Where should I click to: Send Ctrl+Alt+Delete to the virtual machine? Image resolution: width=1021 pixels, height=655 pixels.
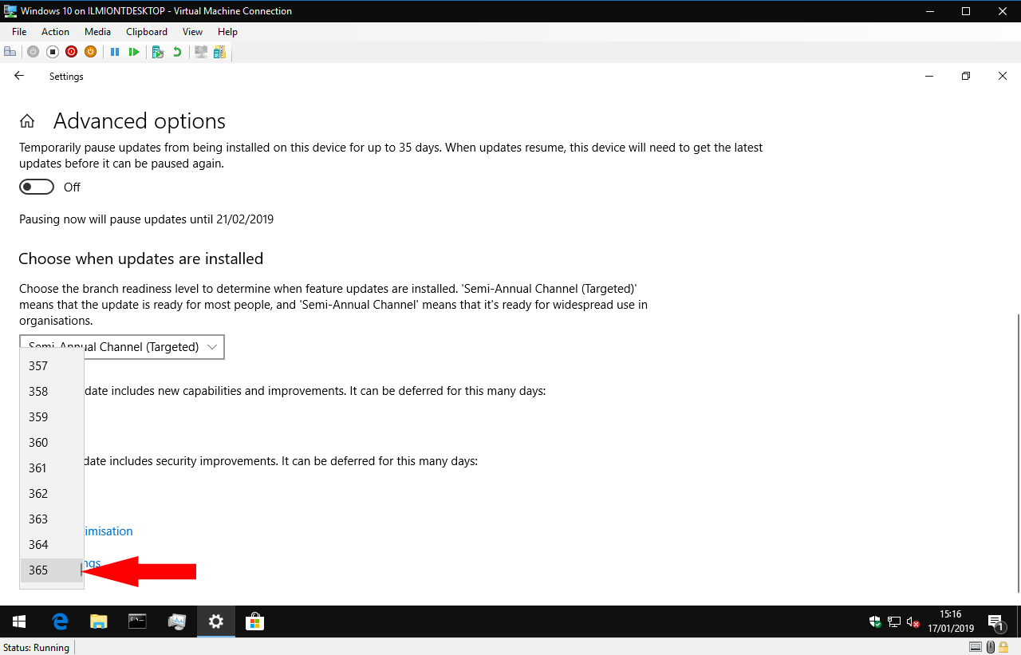[x=10, y=51]
